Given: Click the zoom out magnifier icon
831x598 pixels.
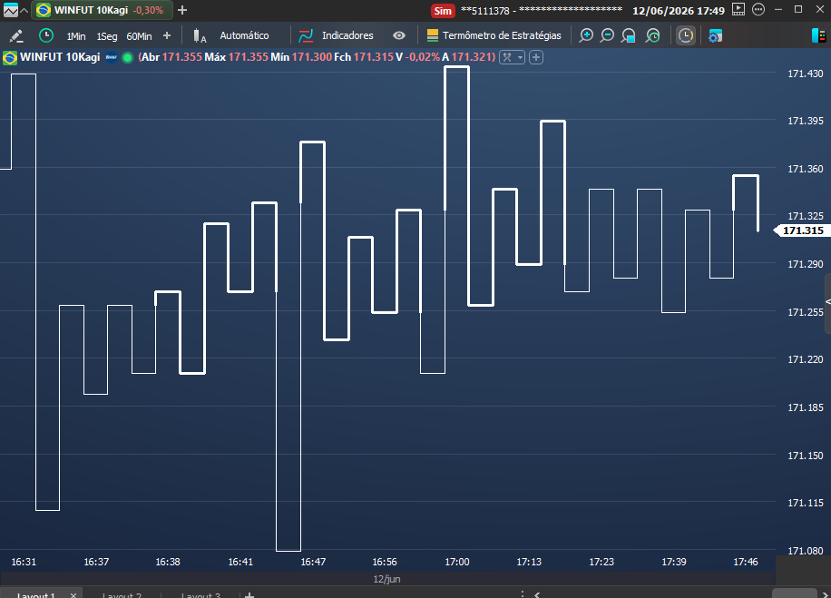Looking at the screenshot, I should point(607,35).
